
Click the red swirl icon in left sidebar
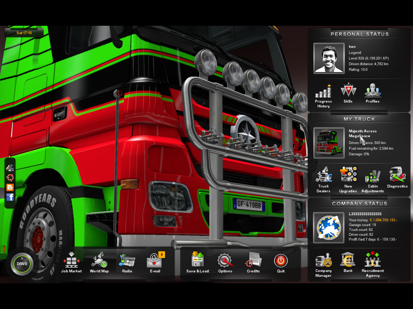point(10,177)
